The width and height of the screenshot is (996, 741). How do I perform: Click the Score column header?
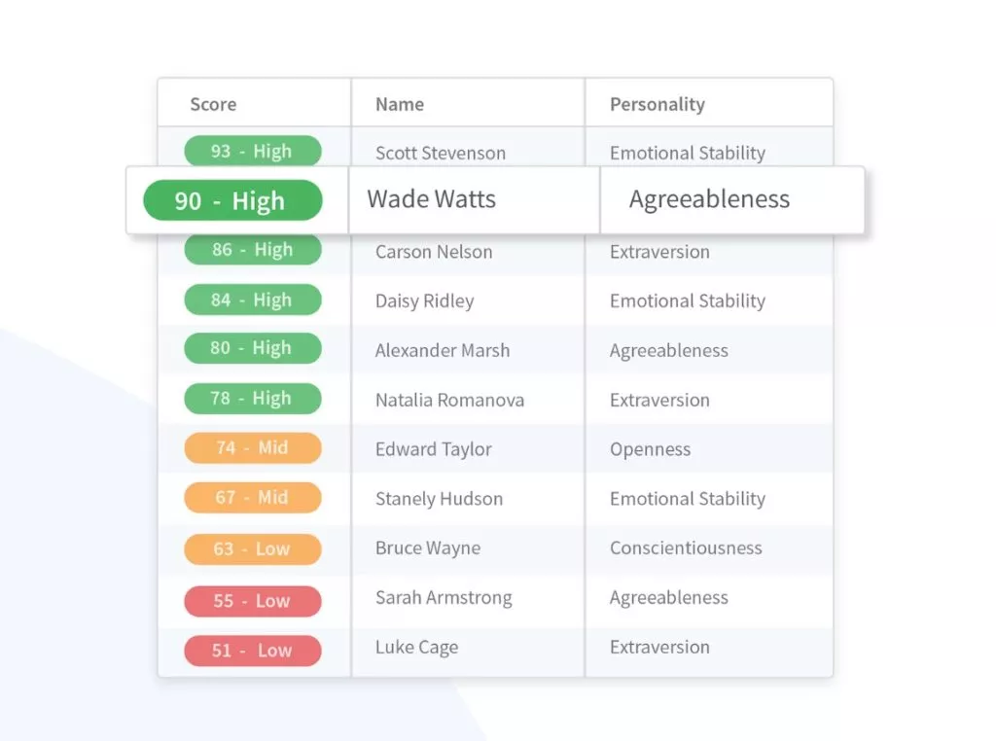[x=213, y=104]
